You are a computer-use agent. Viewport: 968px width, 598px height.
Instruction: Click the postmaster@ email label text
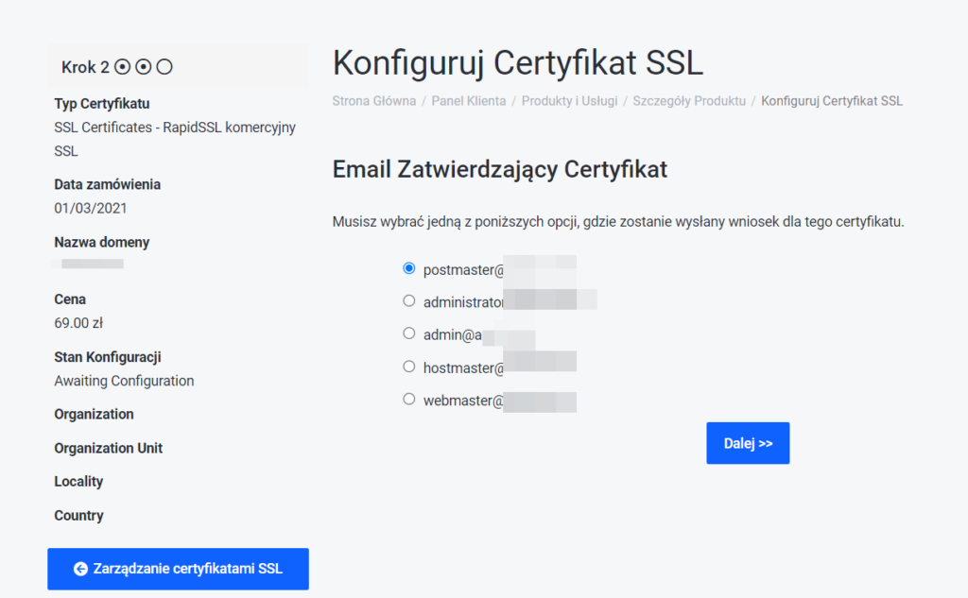463,270
